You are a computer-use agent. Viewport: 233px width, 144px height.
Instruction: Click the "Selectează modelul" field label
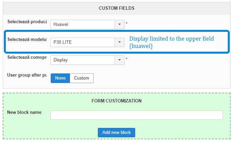[27, 39]
